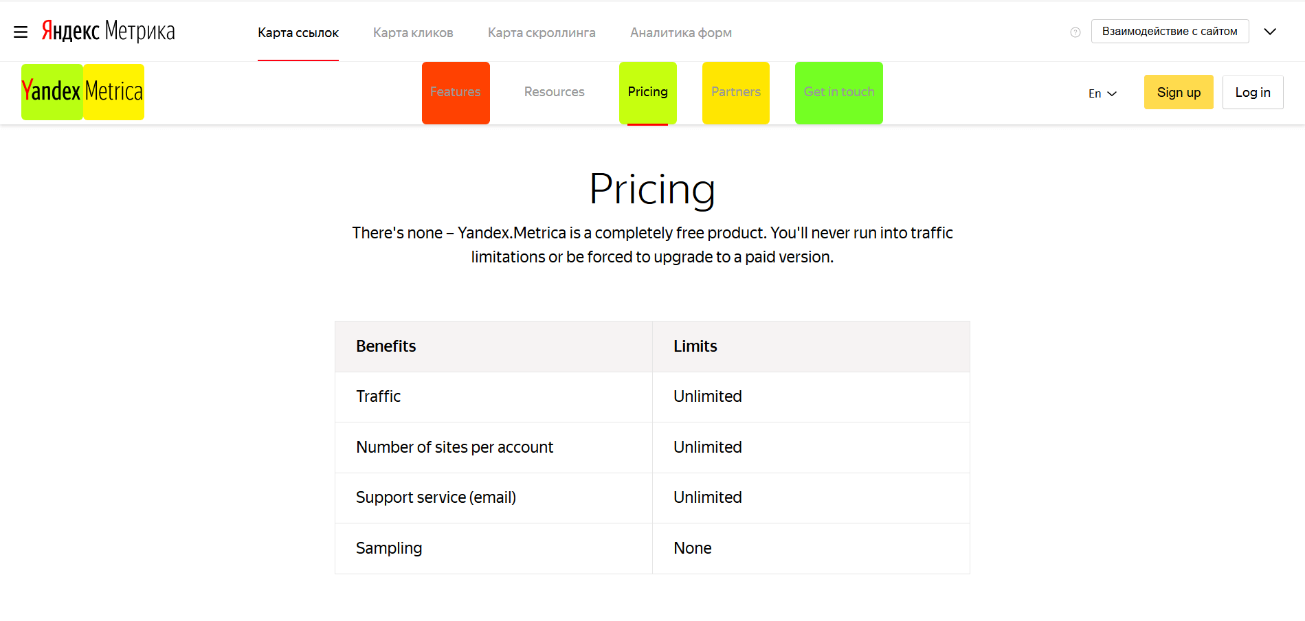This screenshot has height=621, width=1305.
Task: Click the Pricing link in site navigation
Action: pos(647,92)
